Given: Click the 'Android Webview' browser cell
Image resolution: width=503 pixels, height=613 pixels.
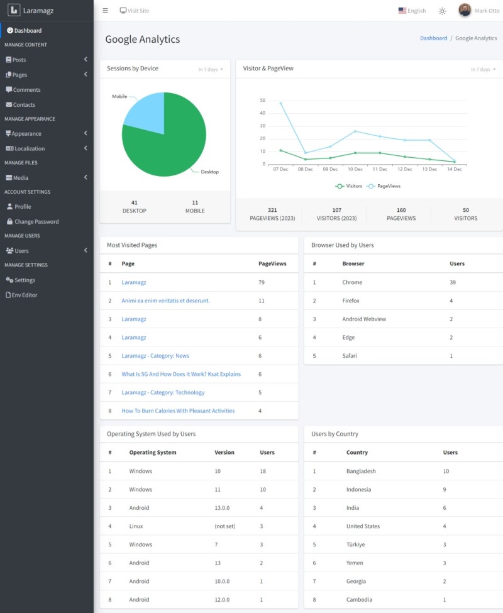Looking at the screenshot, I should 364,319.
